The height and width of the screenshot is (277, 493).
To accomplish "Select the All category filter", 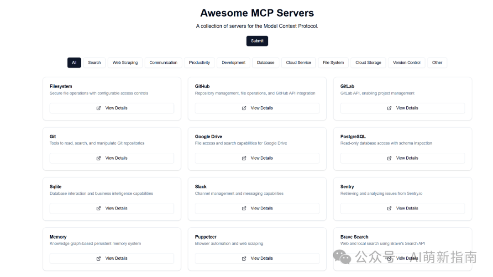I will [74, 63].
